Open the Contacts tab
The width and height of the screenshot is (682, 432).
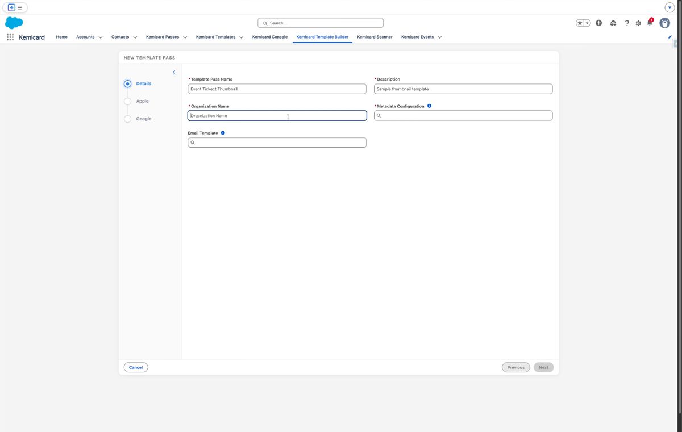coord(120,37)
